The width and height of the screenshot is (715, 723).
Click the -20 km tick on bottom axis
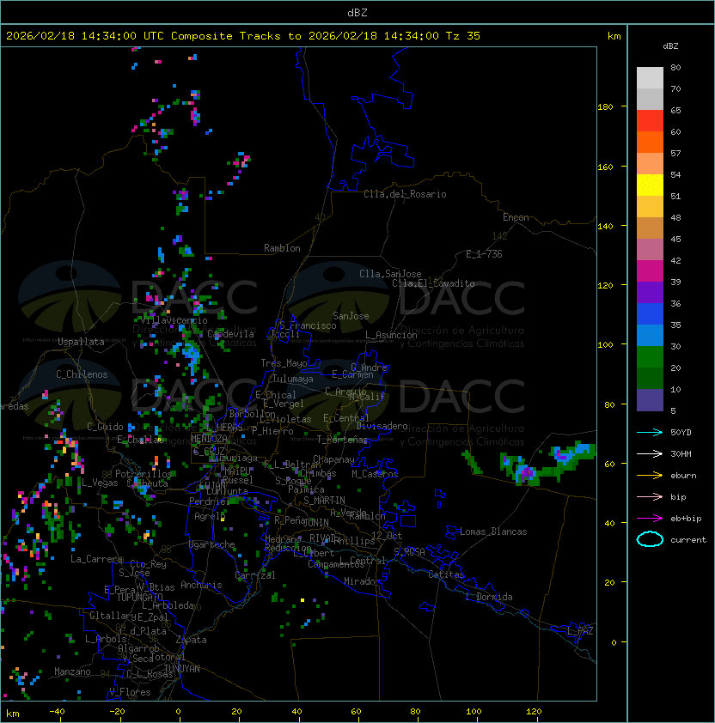(117, 712)
